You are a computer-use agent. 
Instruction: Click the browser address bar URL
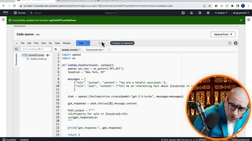(x=98, y=6)
